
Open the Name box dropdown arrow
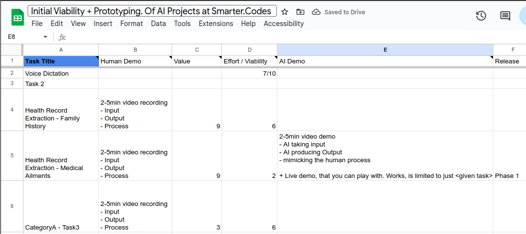point(45,37)
